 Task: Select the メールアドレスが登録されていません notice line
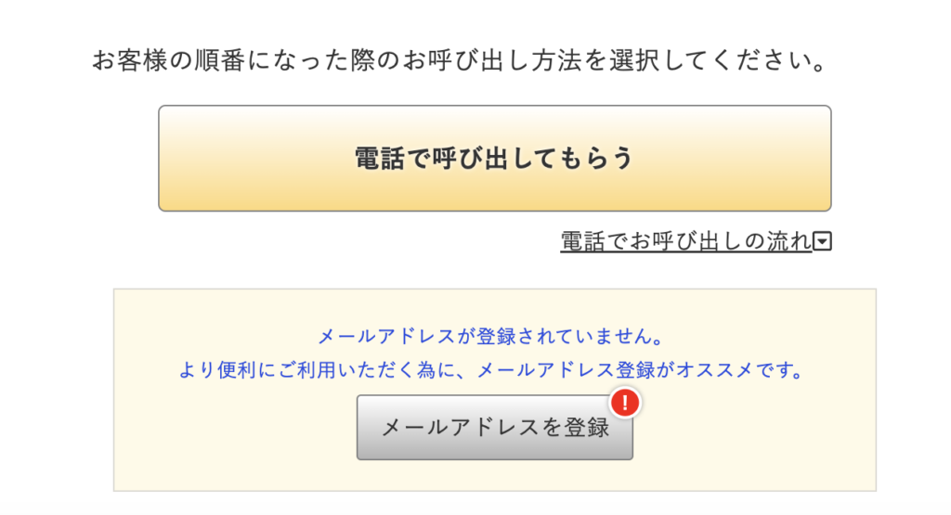[491, 336]
